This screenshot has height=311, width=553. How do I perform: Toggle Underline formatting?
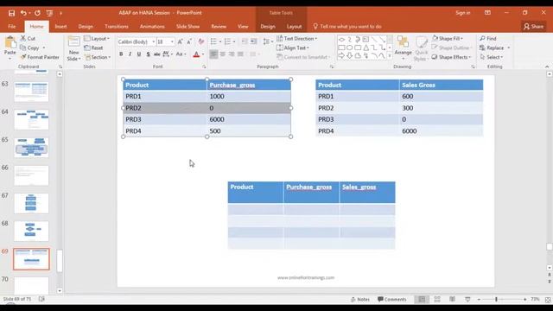[139, 54]
